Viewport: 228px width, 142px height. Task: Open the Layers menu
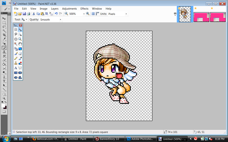click(x=55, y=9)
